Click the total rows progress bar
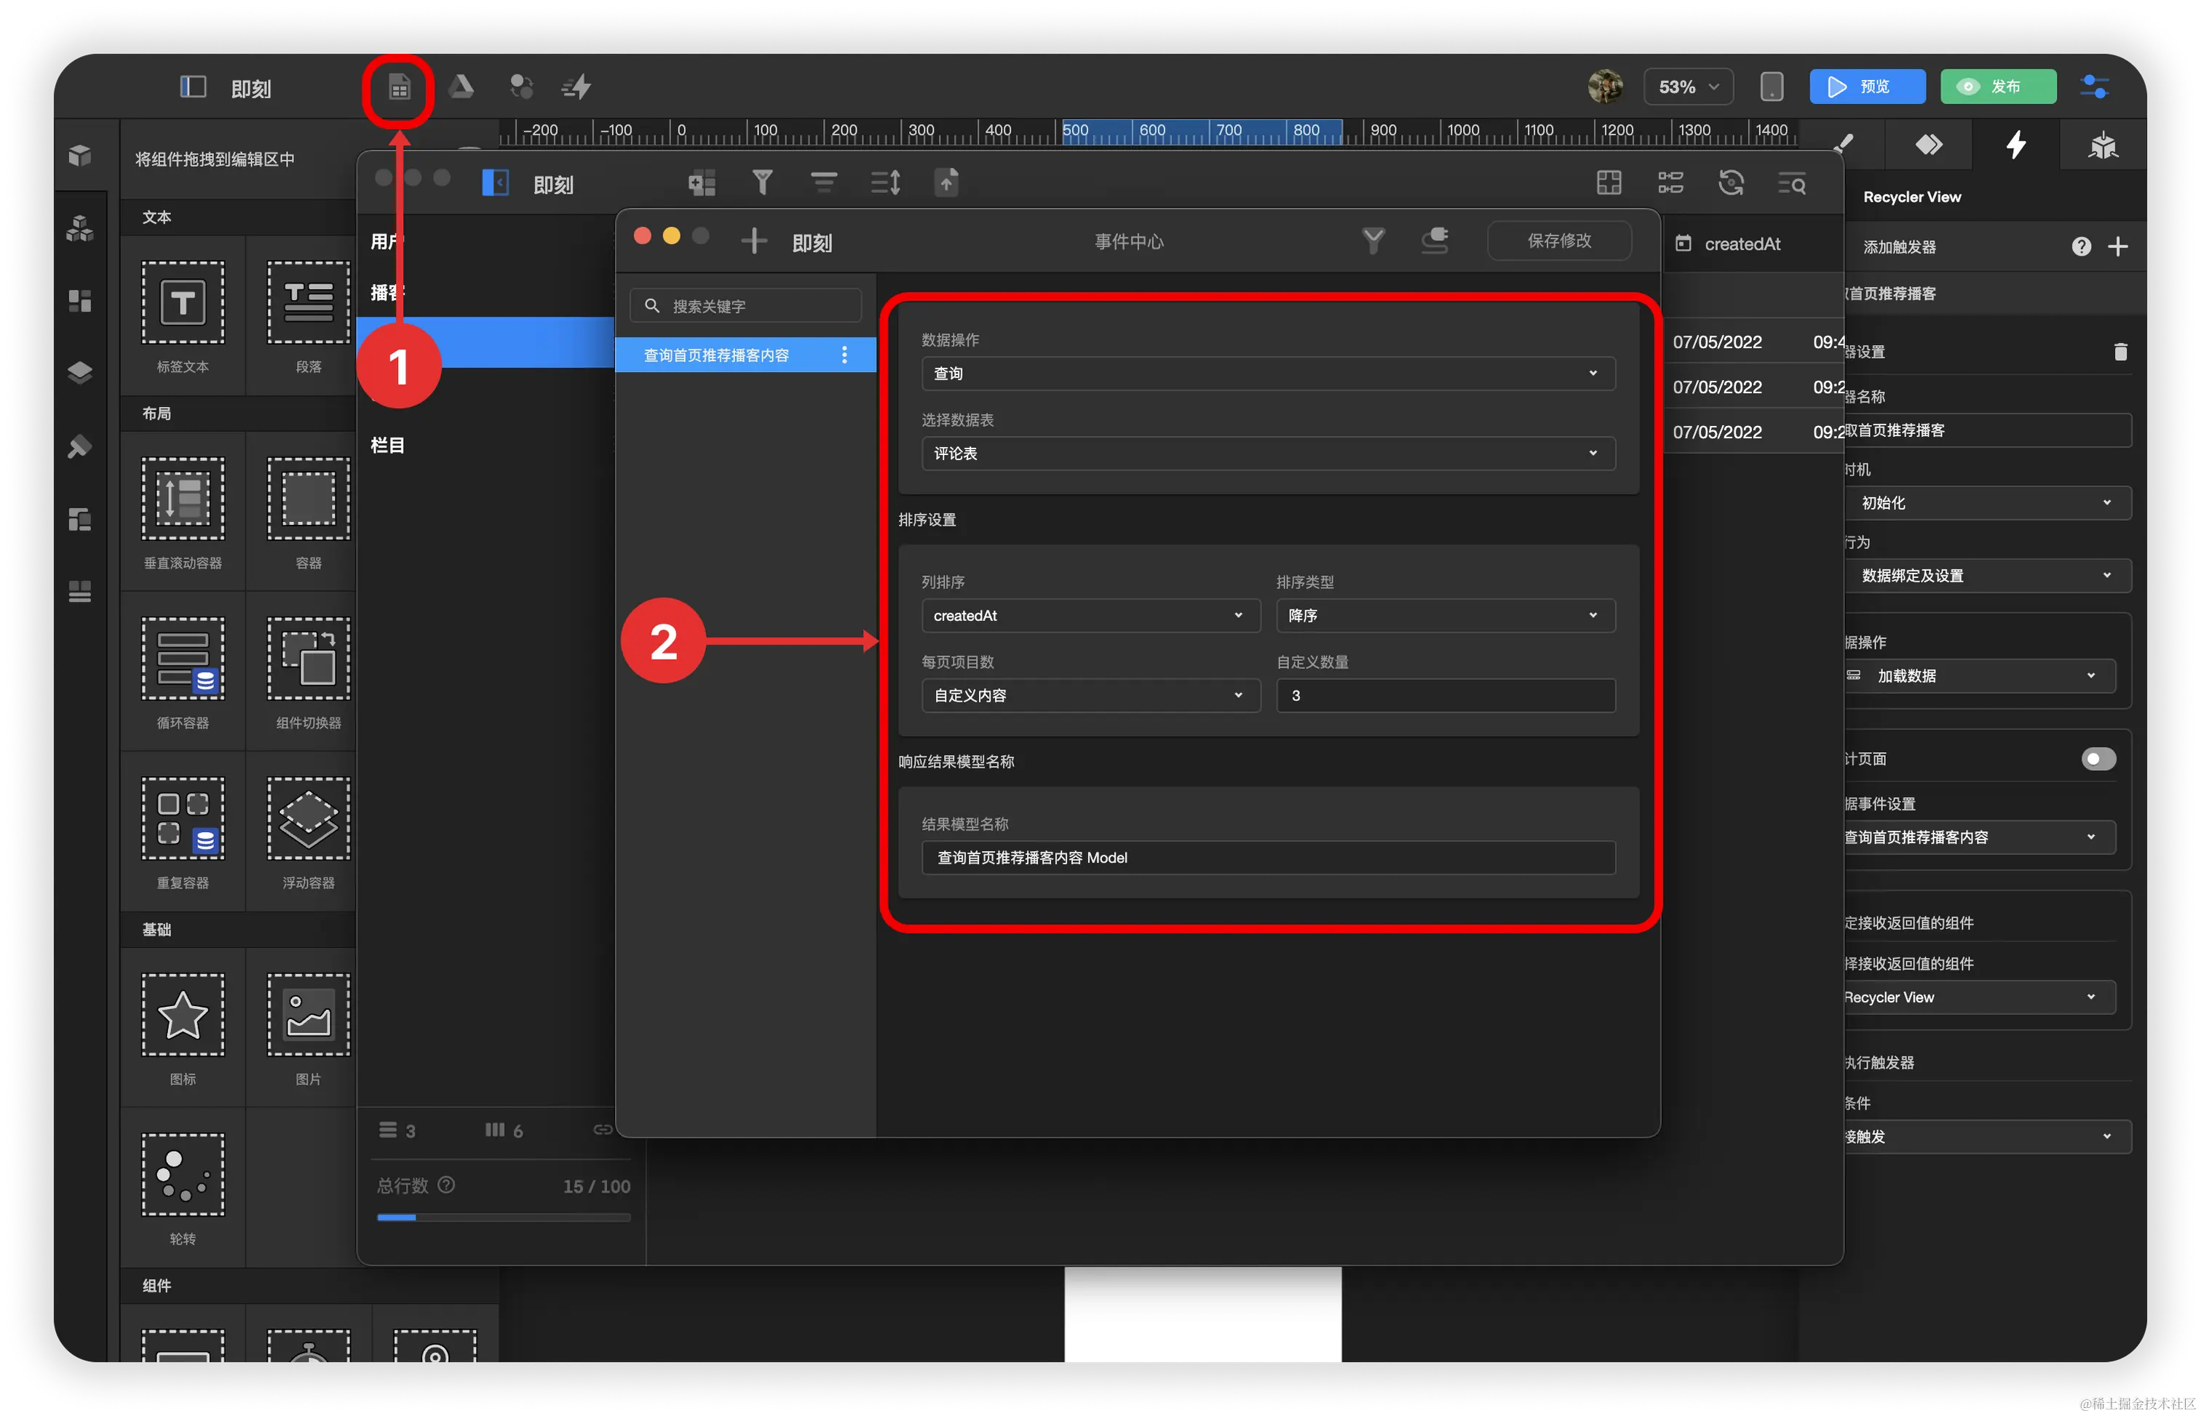 (x=503, y=1217)
